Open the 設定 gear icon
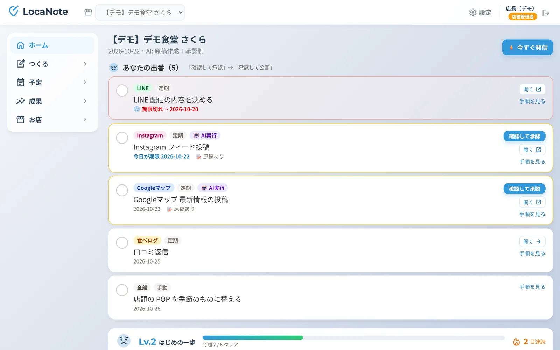Image resolution: width=560 pixels, height=350 pixels. coord(473,12)
